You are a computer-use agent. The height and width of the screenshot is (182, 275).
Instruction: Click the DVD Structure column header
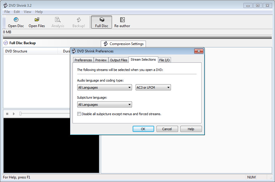click(31, 51)
